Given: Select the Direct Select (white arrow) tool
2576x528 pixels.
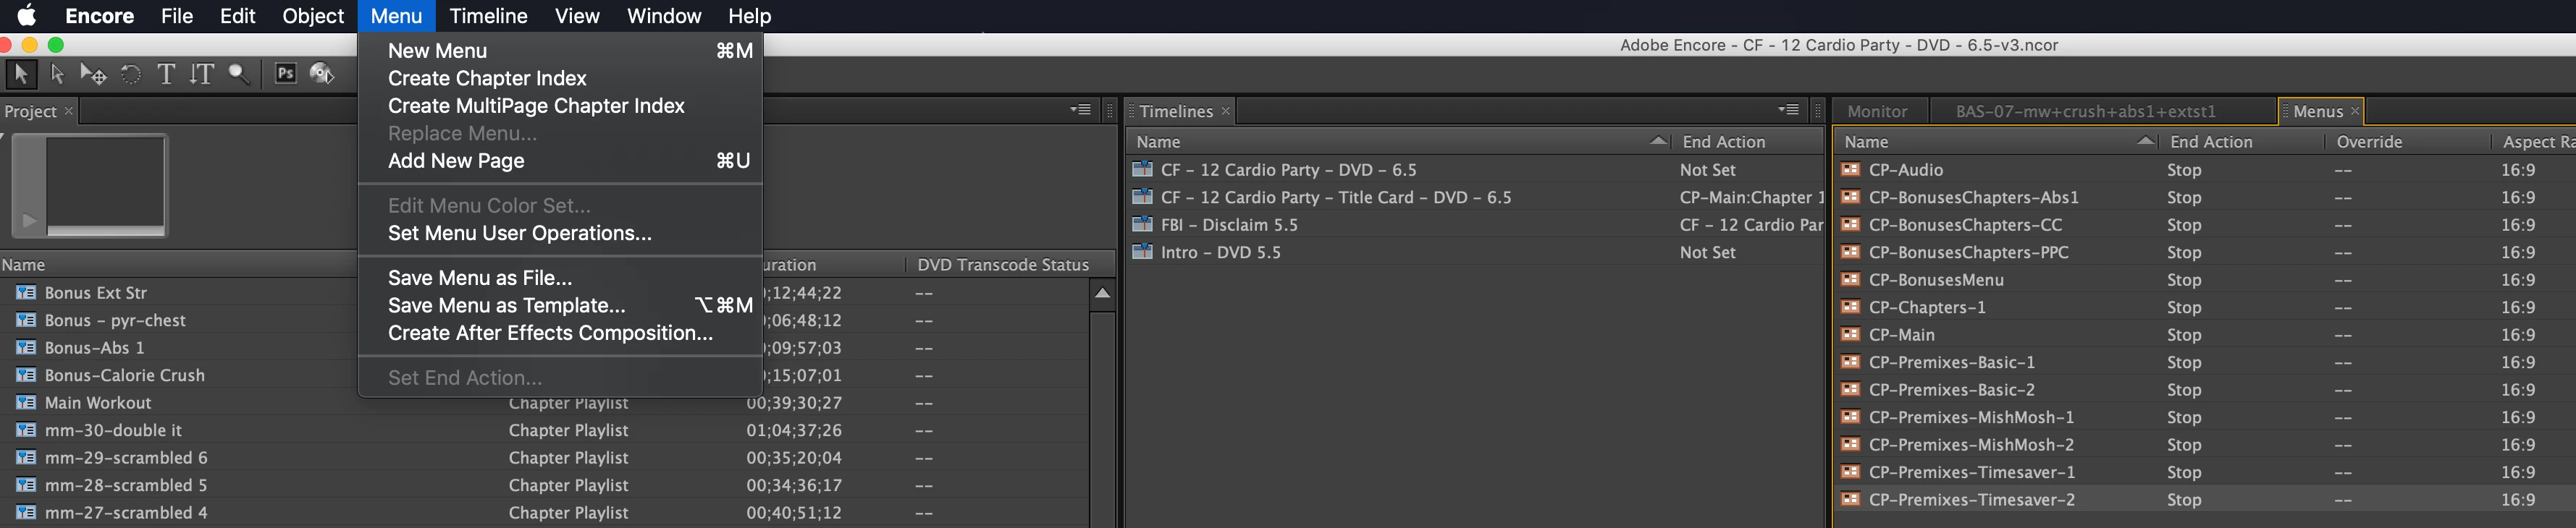Looking at the screenshot, I should pyautogui.click(x=57, y=74).
